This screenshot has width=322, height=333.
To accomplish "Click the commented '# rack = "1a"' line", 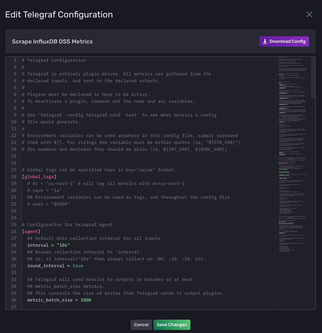I will coord(44,190).
